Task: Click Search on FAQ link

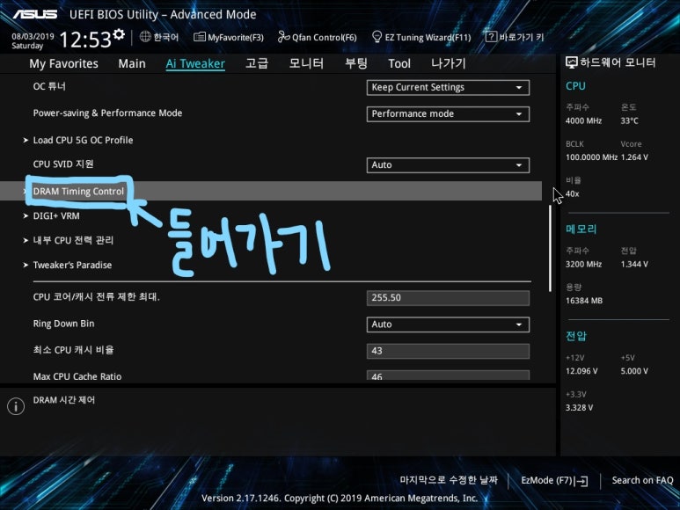Action: pyautogui.click(x=642, y=480)
